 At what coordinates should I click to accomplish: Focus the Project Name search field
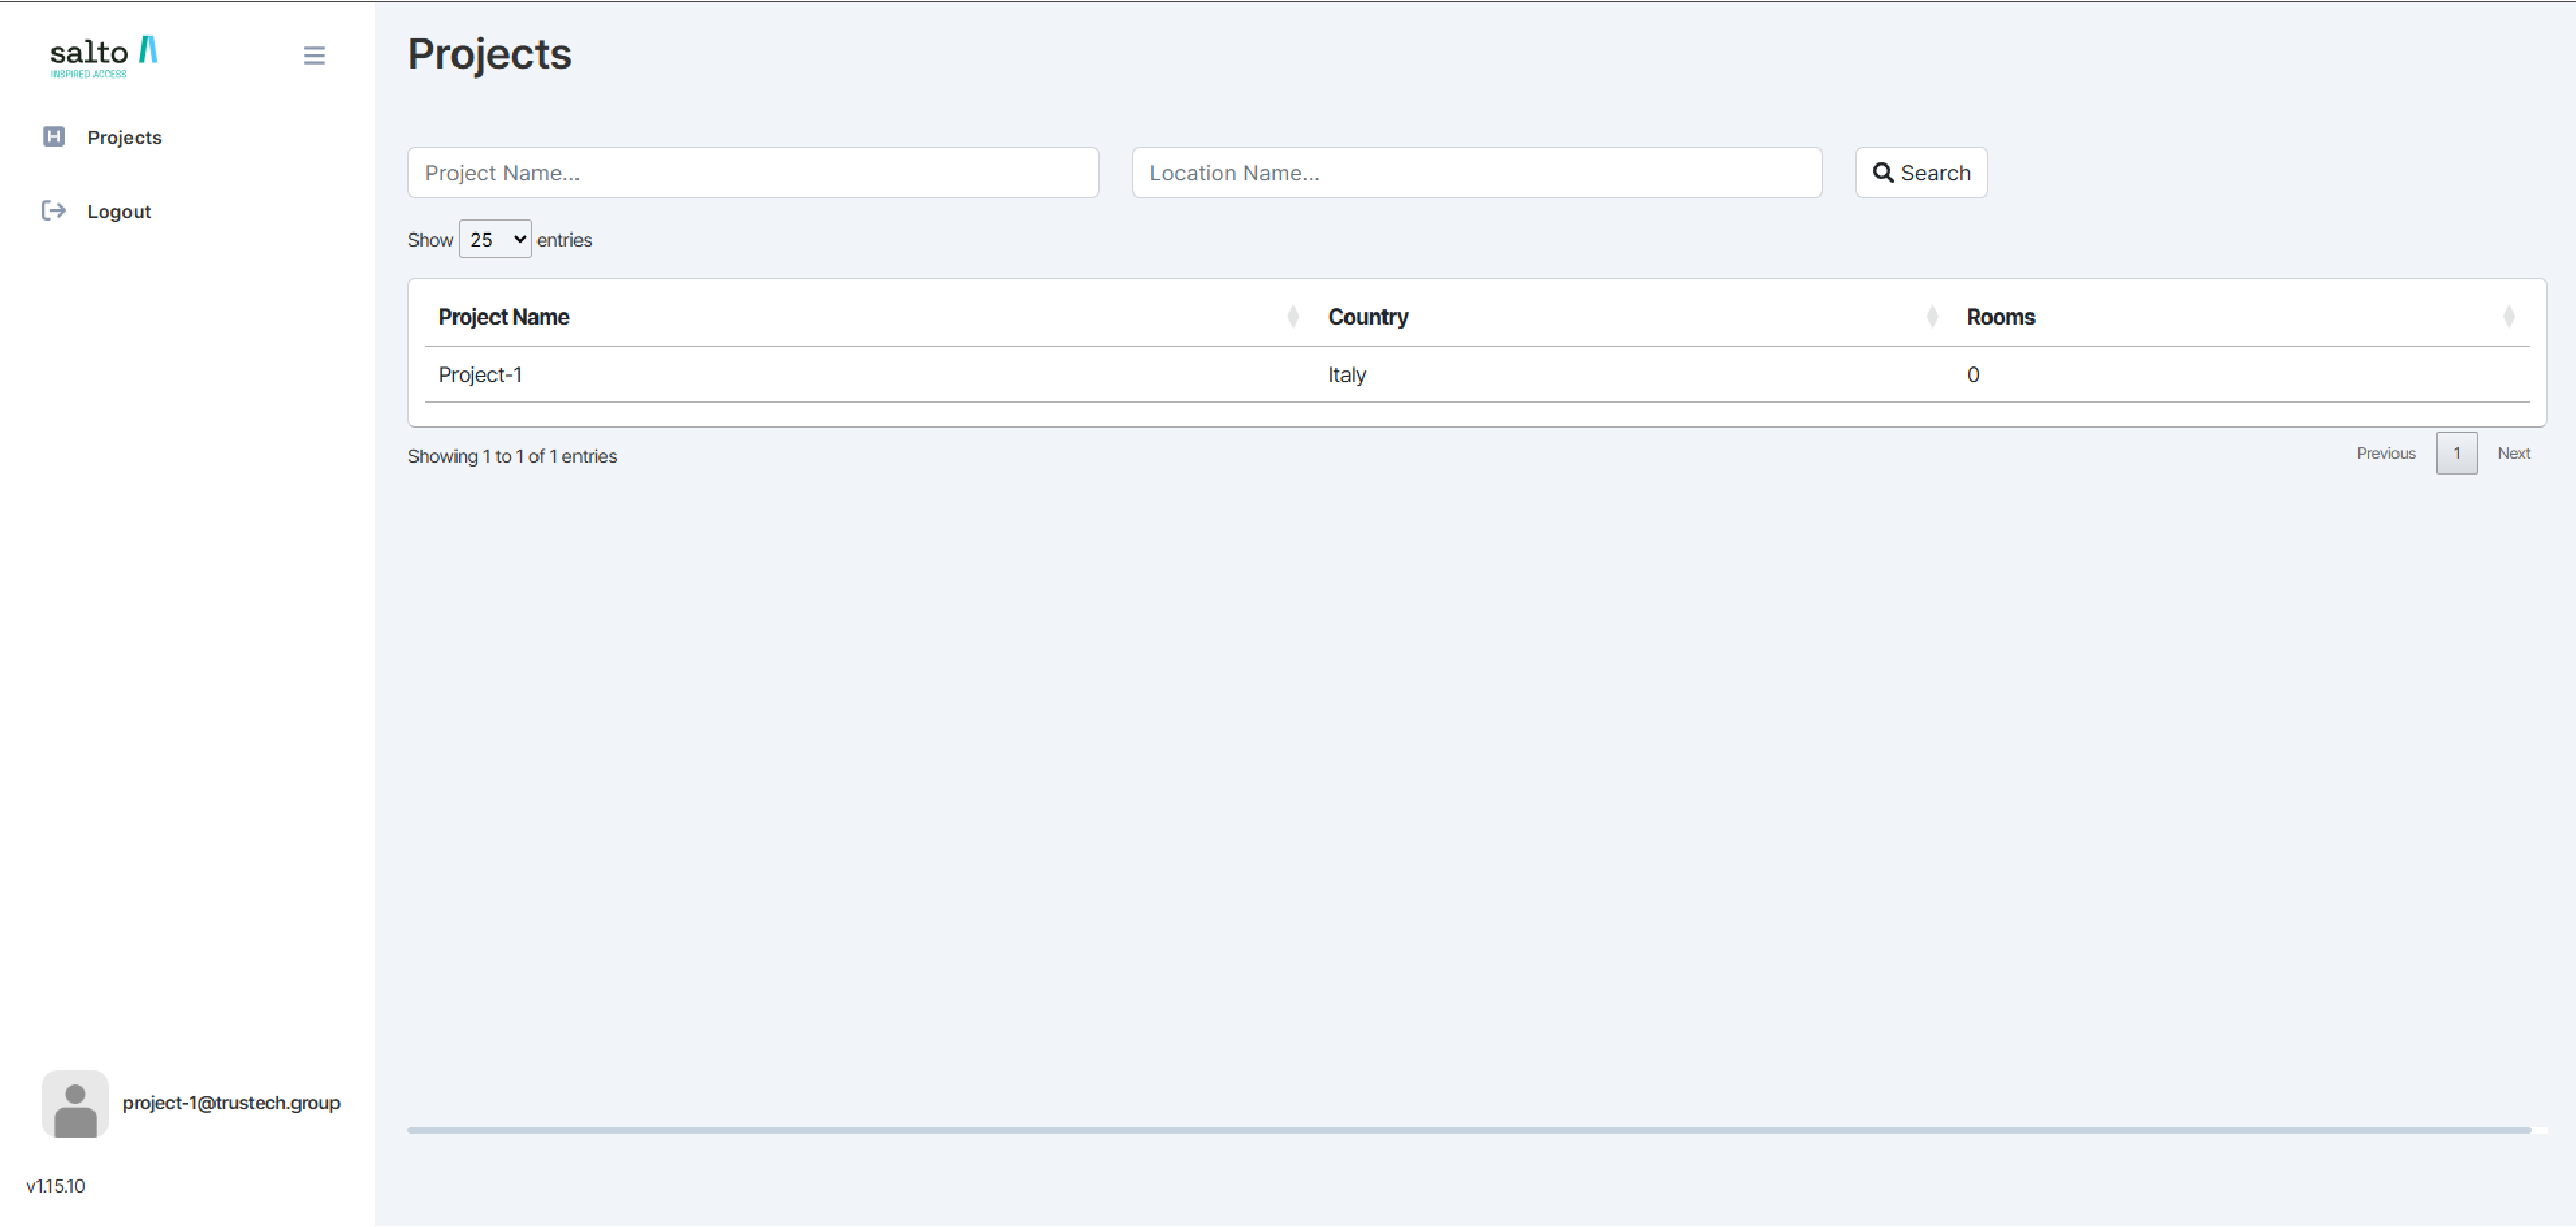[752, 173]
